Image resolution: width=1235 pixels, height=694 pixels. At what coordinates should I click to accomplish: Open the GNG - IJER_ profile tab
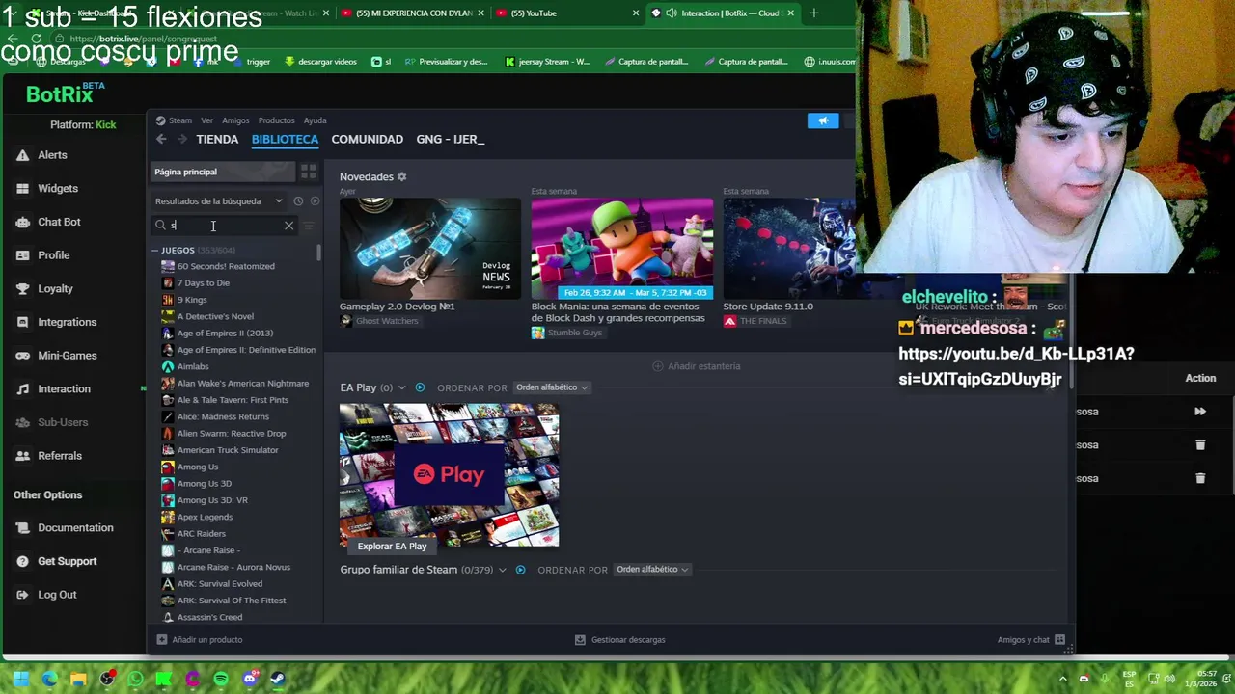pyautogui.click(x=451, y=140)
